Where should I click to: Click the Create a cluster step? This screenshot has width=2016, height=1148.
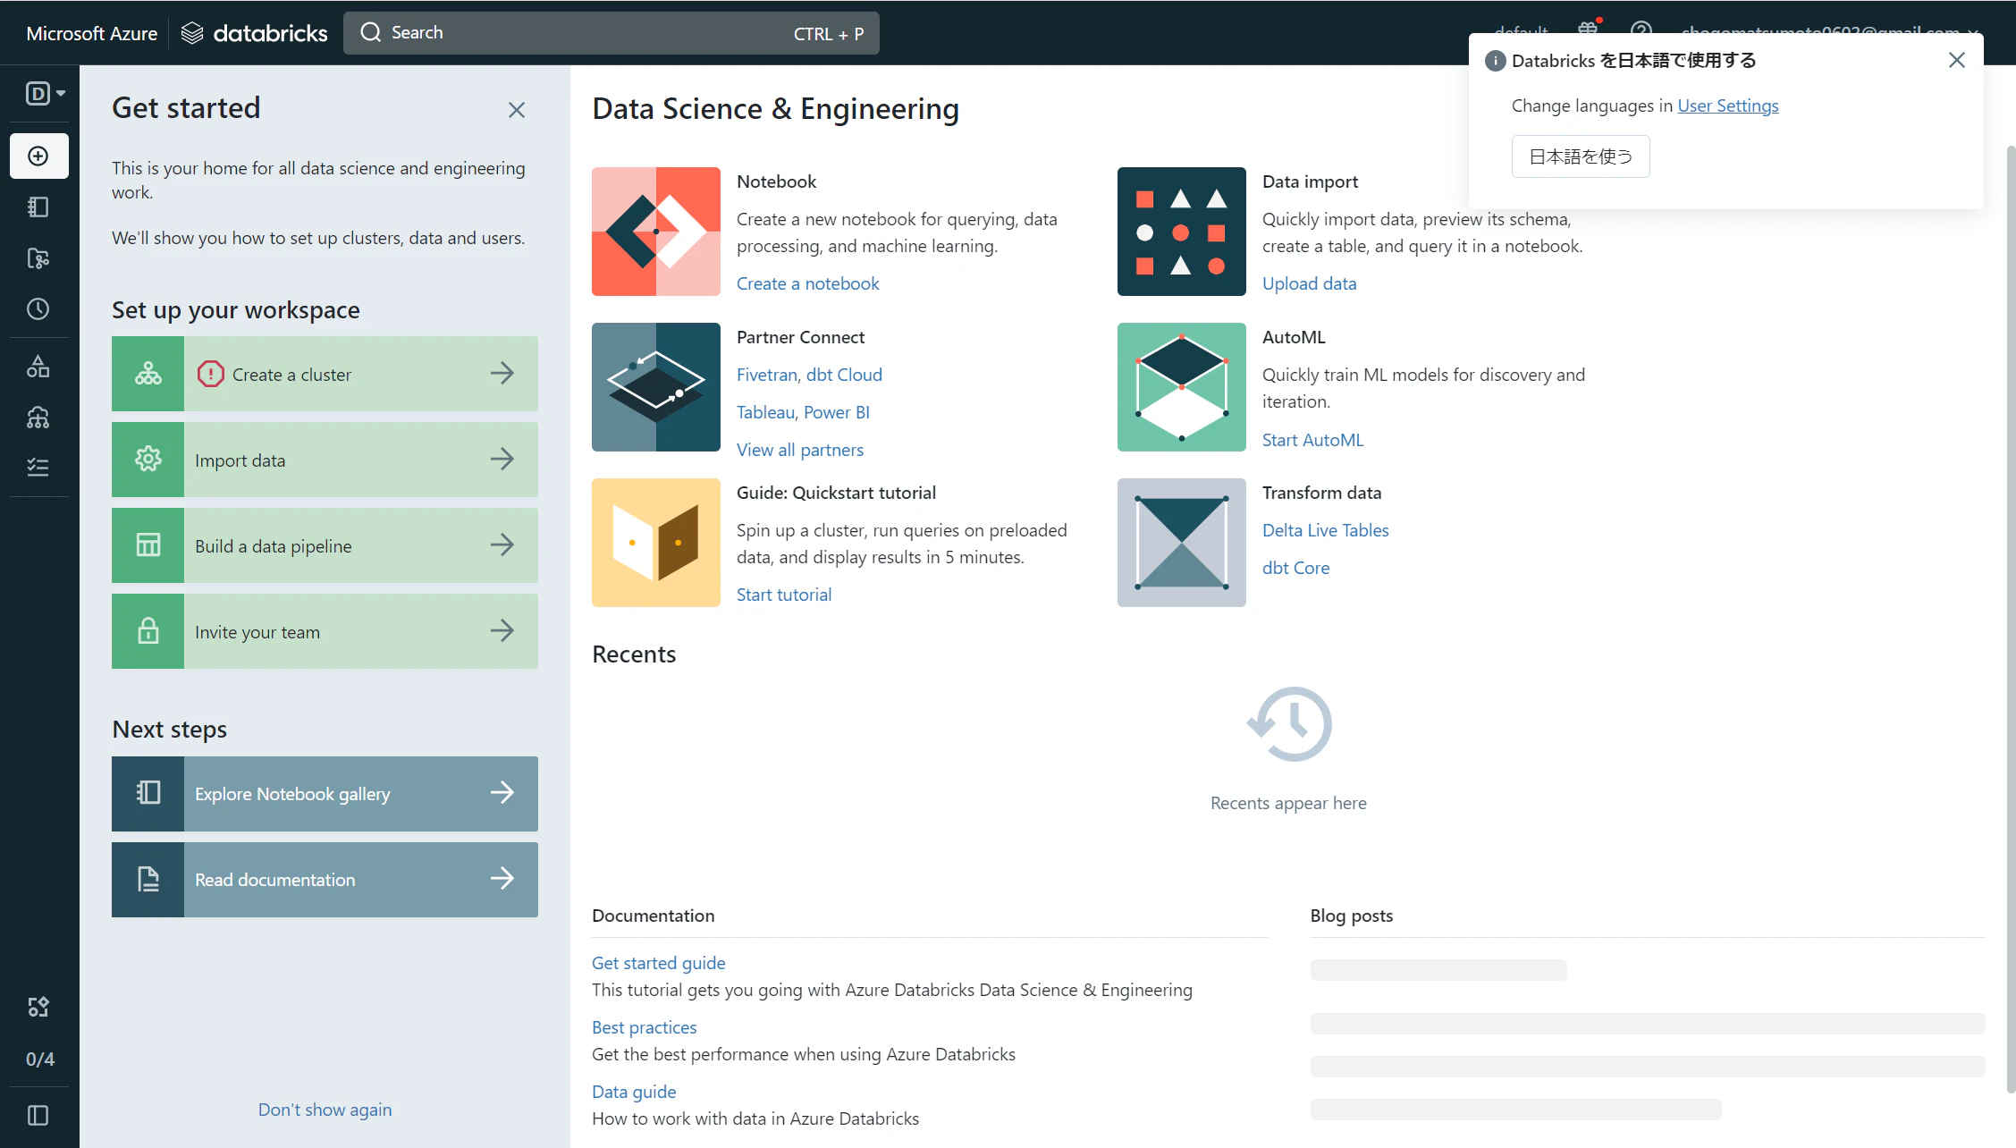[325, 374]
